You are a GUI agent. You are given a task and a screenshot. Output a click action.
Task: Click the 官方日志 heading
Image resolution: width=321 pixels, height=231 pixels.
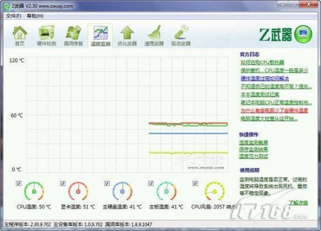click(250, 55)
